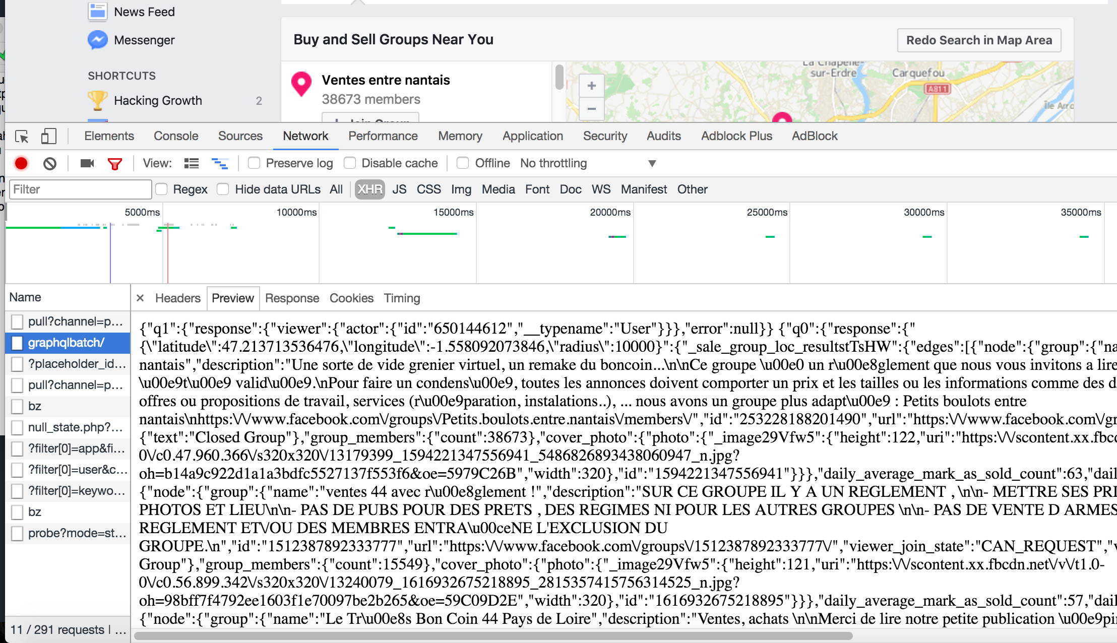
Task: Toggle the red filter funnel icon
Action: (115, 163)
